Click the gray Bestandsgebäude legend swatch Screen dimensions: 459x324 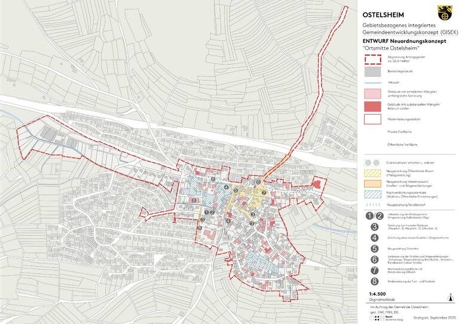click(373, 71)
